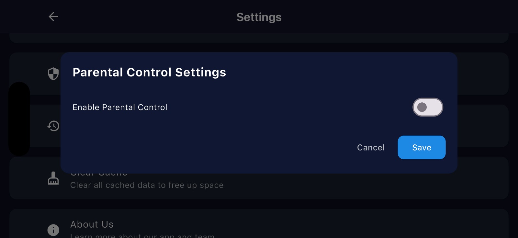Tap the circular info badge at bottom left
Image resolution: width=518 pixels, height=238 pixels.
coord(53,230)
